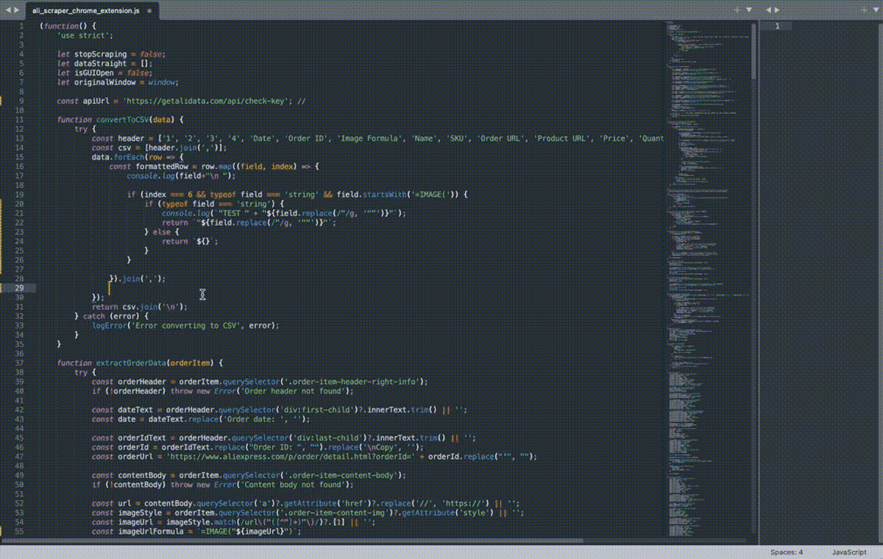Click the horizontal scrollbar at the bottom
Image resolution: width=883 pixels, height=559 pixels.
(x=294, y=541)
